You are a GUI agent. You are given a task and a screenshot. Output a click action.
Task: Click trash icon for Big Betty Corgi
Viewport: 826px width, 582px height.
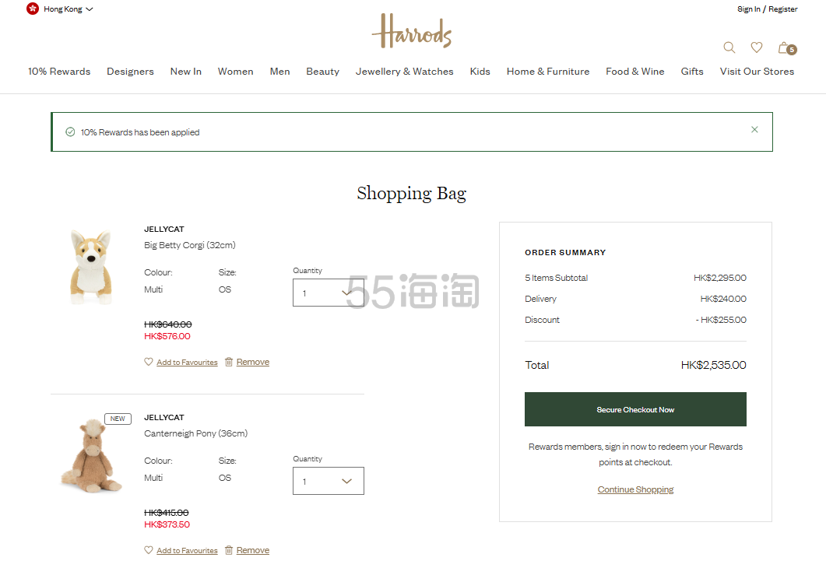tap(229, 362)
